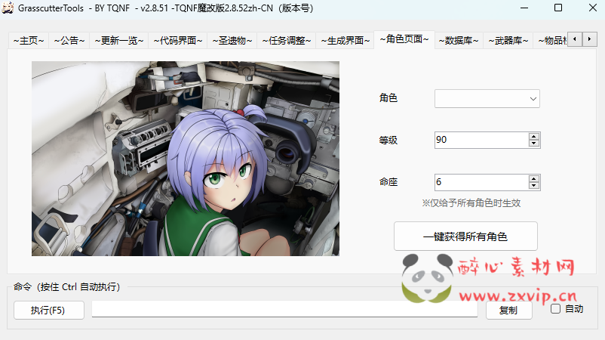Viewport: 605px width, 340px height.
Task: Decrease the 命座 value with down arrow
Action: 534,185
